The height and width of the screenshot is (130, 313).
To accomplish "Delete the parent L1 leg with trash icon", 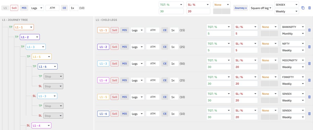I will pos(309,8).
